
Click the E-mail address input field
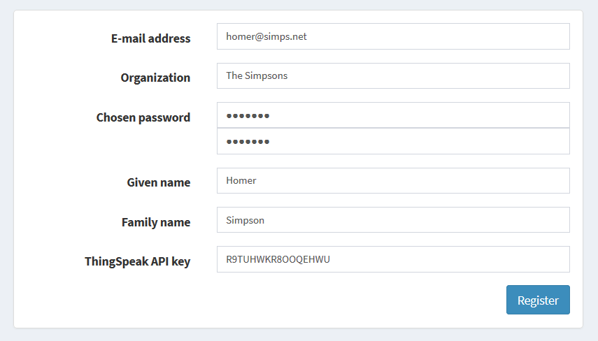[393, 37]
